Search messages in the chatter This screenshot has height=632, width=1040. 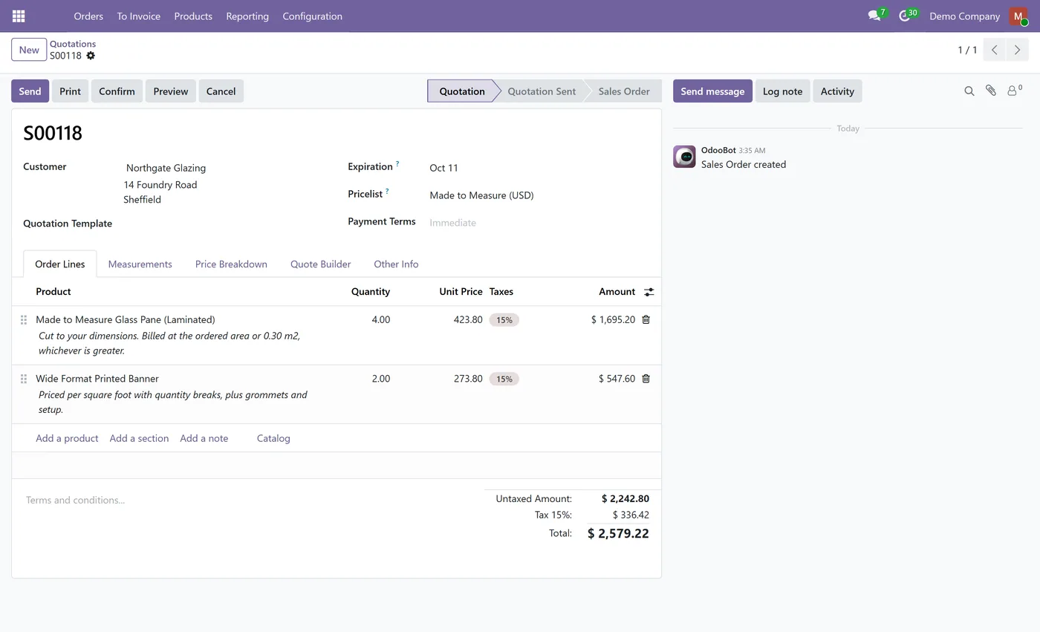[969, 91]
